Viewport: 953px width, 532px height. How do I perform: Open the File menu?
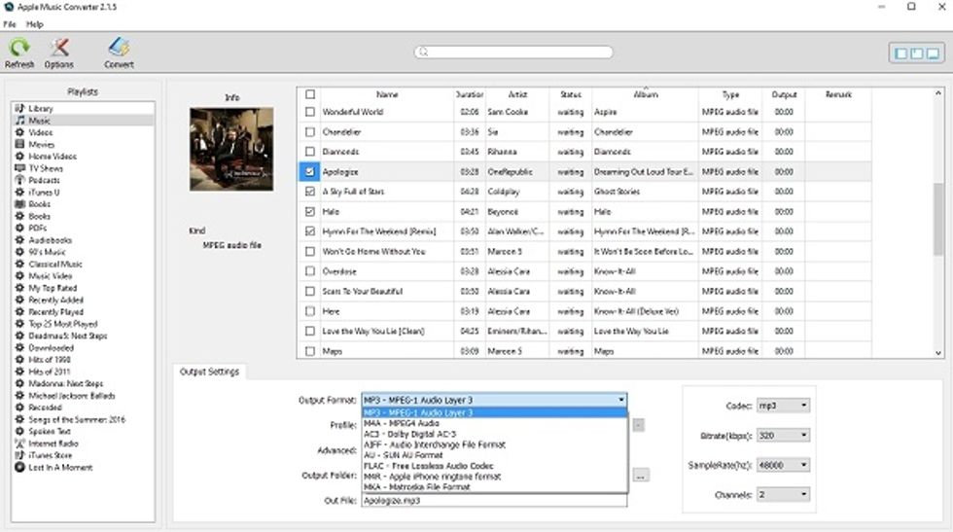pyautogui.click(x=10, y=24)
